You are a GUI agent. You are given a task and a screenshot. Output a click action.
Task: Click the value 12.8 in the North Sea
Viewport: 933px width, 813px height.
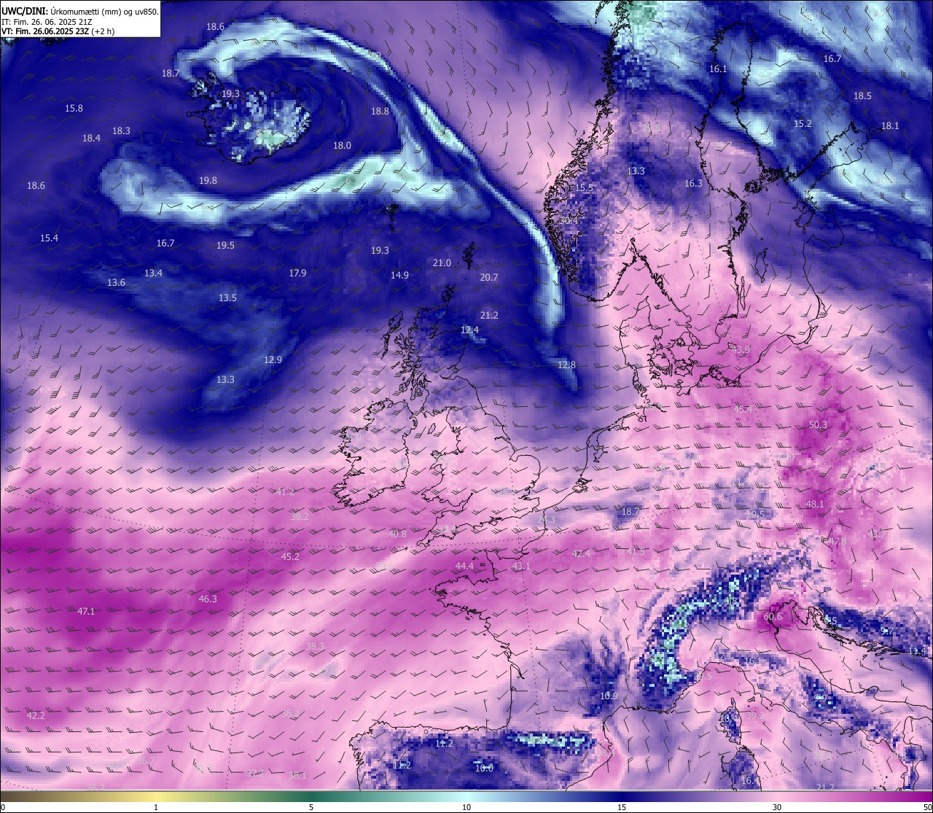tap(566, 365)
